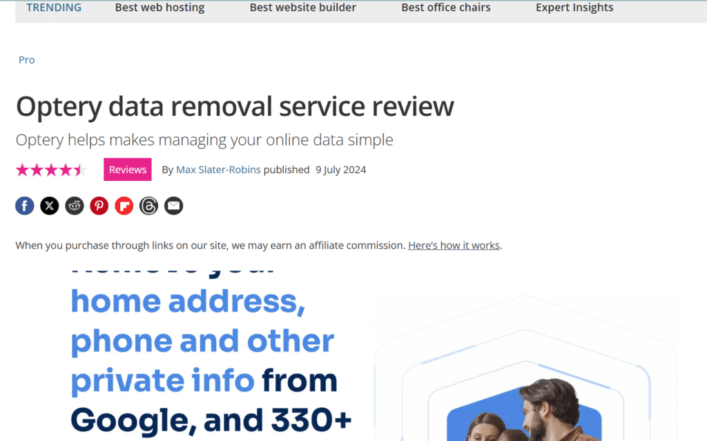707x441 pixels.
Task: Open the Pro breadcrumb link
Action: pos(27,60)
